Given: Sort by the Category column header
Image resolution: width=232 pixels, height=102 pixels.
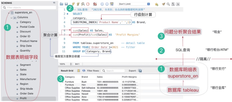Looking at the screenshot, I should point(70,77).
